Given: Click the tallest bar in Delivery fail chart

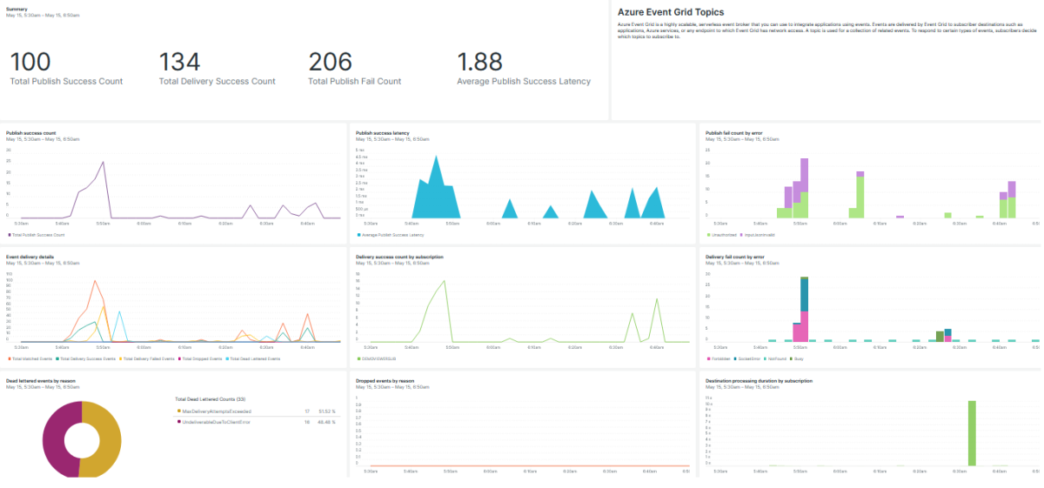Looking at the screenshot, I should [x=805, y=309].
